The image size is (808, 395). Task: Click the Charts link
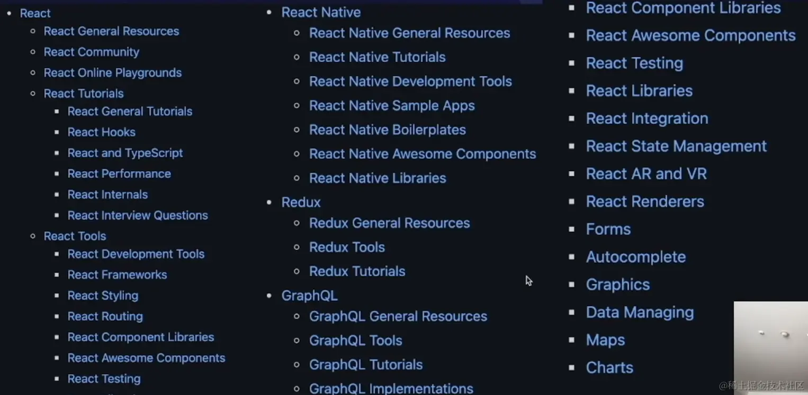pos(609,368)
